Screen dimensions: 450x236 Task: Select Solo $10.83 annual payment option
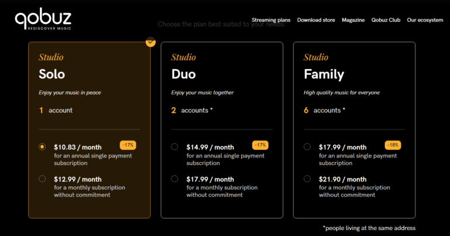[42, 147]
